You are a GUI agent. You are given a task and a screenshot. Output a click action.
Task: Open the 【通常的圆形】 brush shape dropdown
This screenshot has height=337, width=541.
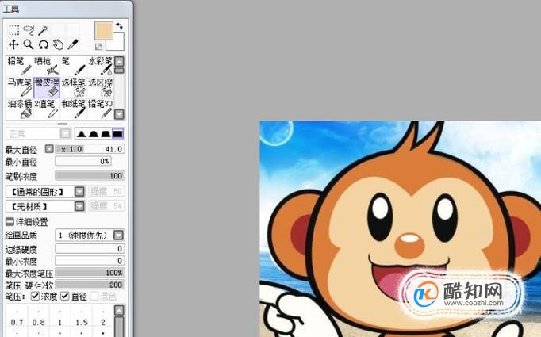(x=45, y=191)
